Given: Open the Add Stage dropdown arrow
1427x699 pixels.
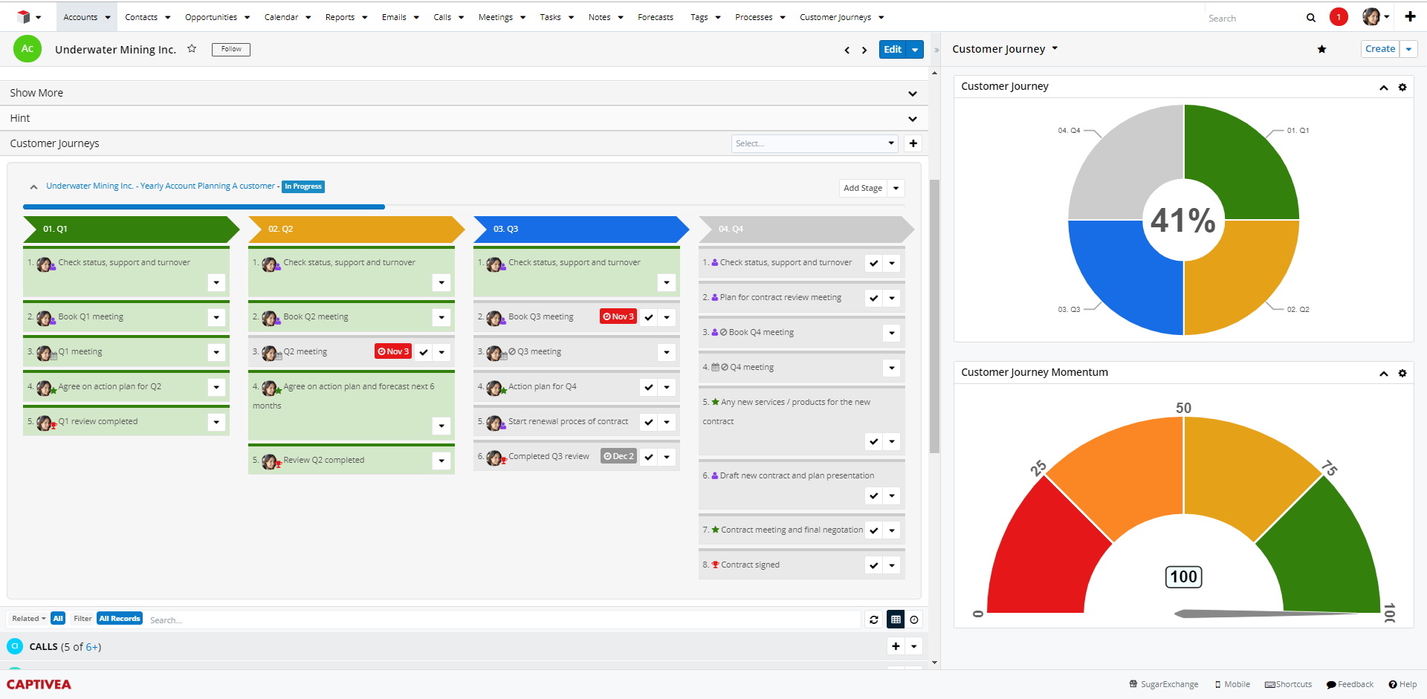Looking at the screenshot, I should (x=896, y=188).
